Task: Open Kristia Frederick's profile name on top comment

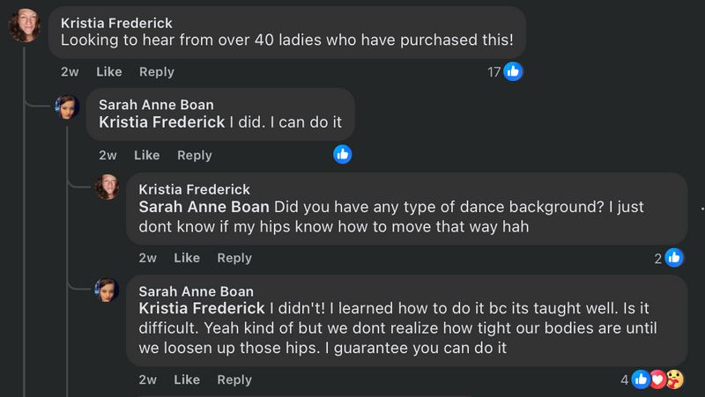Action: point(116,23)
